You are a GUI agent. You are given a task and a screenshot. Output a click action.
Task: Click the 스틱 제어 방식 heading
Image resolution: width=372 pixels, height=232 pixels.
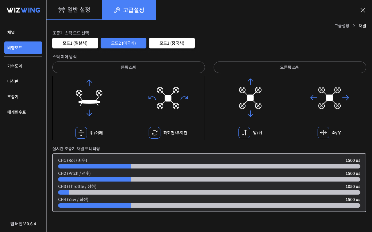click(65, 57)
